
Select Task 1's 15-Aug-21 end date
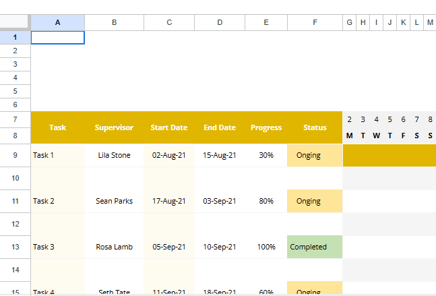(220, 155)
